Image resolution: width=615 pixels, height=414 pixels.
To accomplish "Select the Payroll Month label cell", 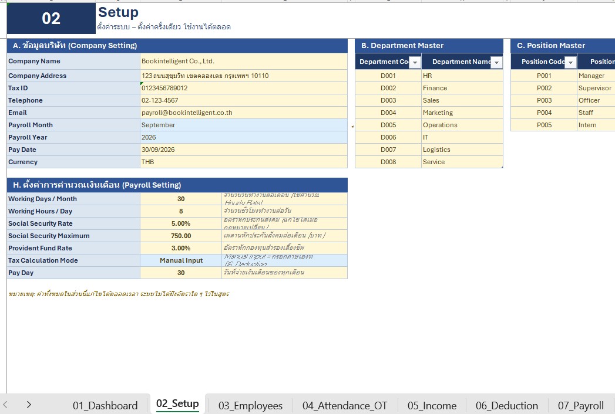I will pyautogui.click(x=73, y=125).
